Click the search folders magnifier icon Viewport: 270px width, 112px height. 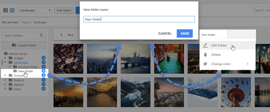[x=41, y=35]
